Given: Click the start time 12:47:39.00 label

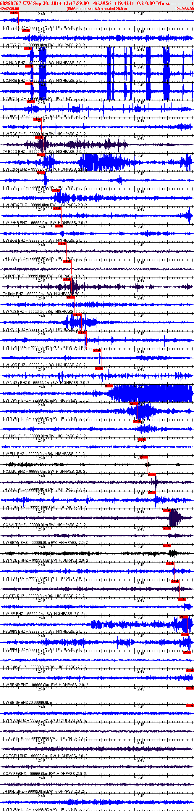Looking at the screenshot, I should tap(10, 9).
